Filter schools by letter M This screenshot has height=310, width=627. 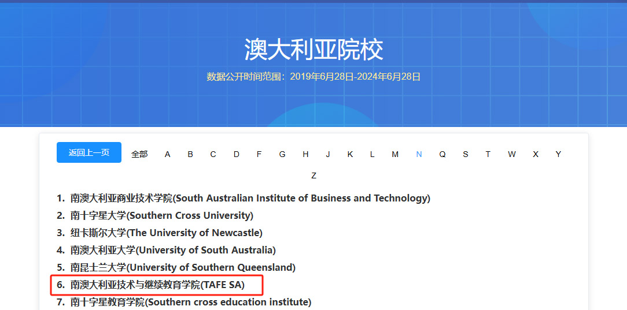[395, 154]
